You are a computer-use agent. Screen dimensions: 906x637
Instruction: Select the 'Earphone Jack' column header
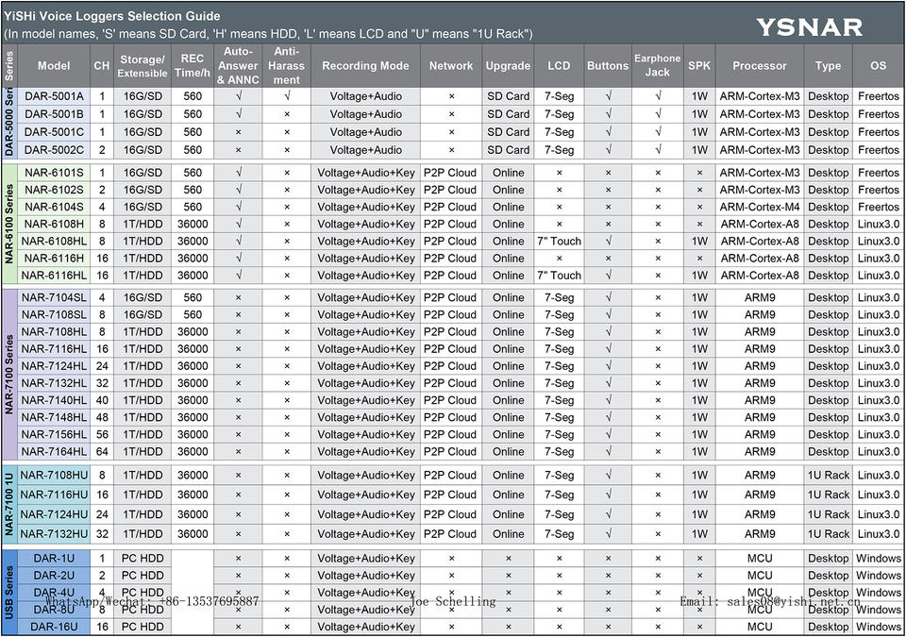tap(658, 66)
